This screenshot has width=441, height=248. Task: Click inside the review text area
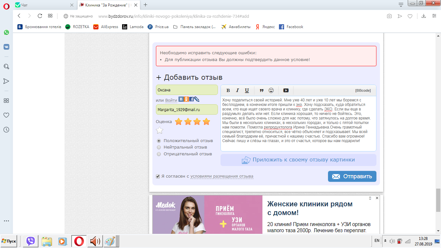click(x=298, y=123)
